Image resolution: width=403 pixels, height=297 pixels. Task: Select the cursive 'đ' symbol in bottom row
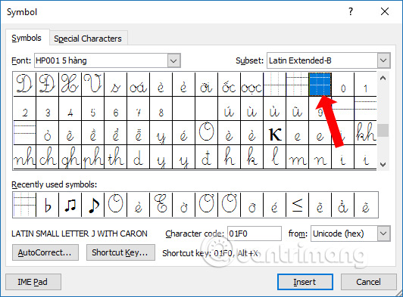pyautogui.click(x=206, y=156)
